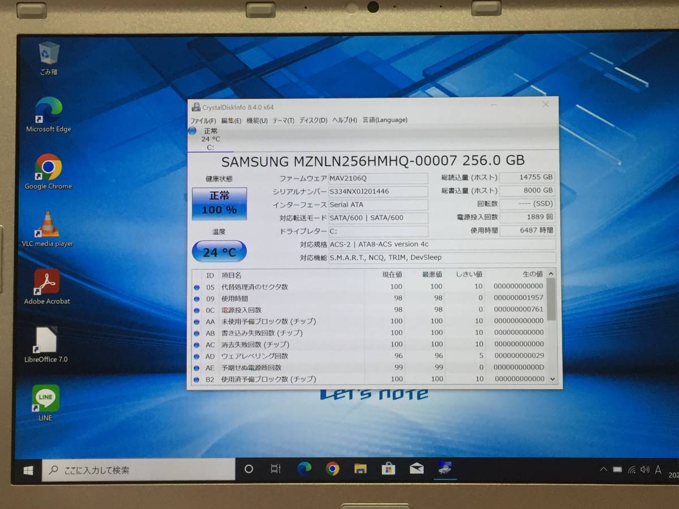Select the LibreOffice 7.0 desktop shortcut
Screen dimensions: 679x509
46,344
